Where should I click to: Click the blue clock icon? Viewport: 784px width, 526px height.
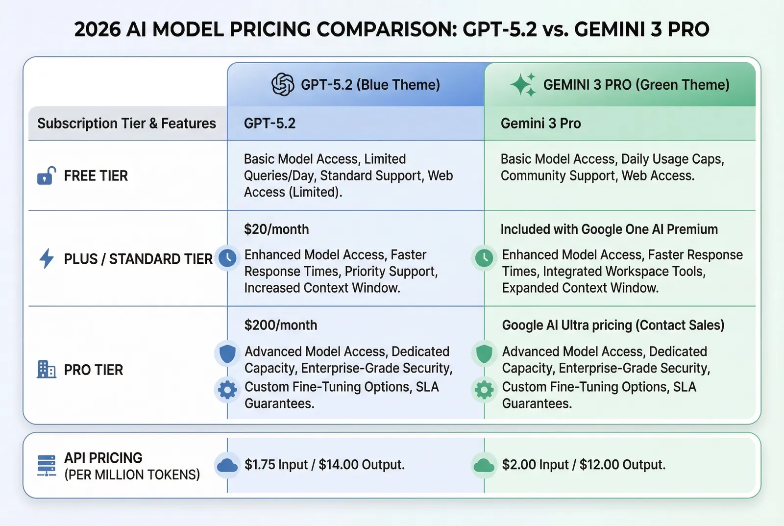pos(227,258)
